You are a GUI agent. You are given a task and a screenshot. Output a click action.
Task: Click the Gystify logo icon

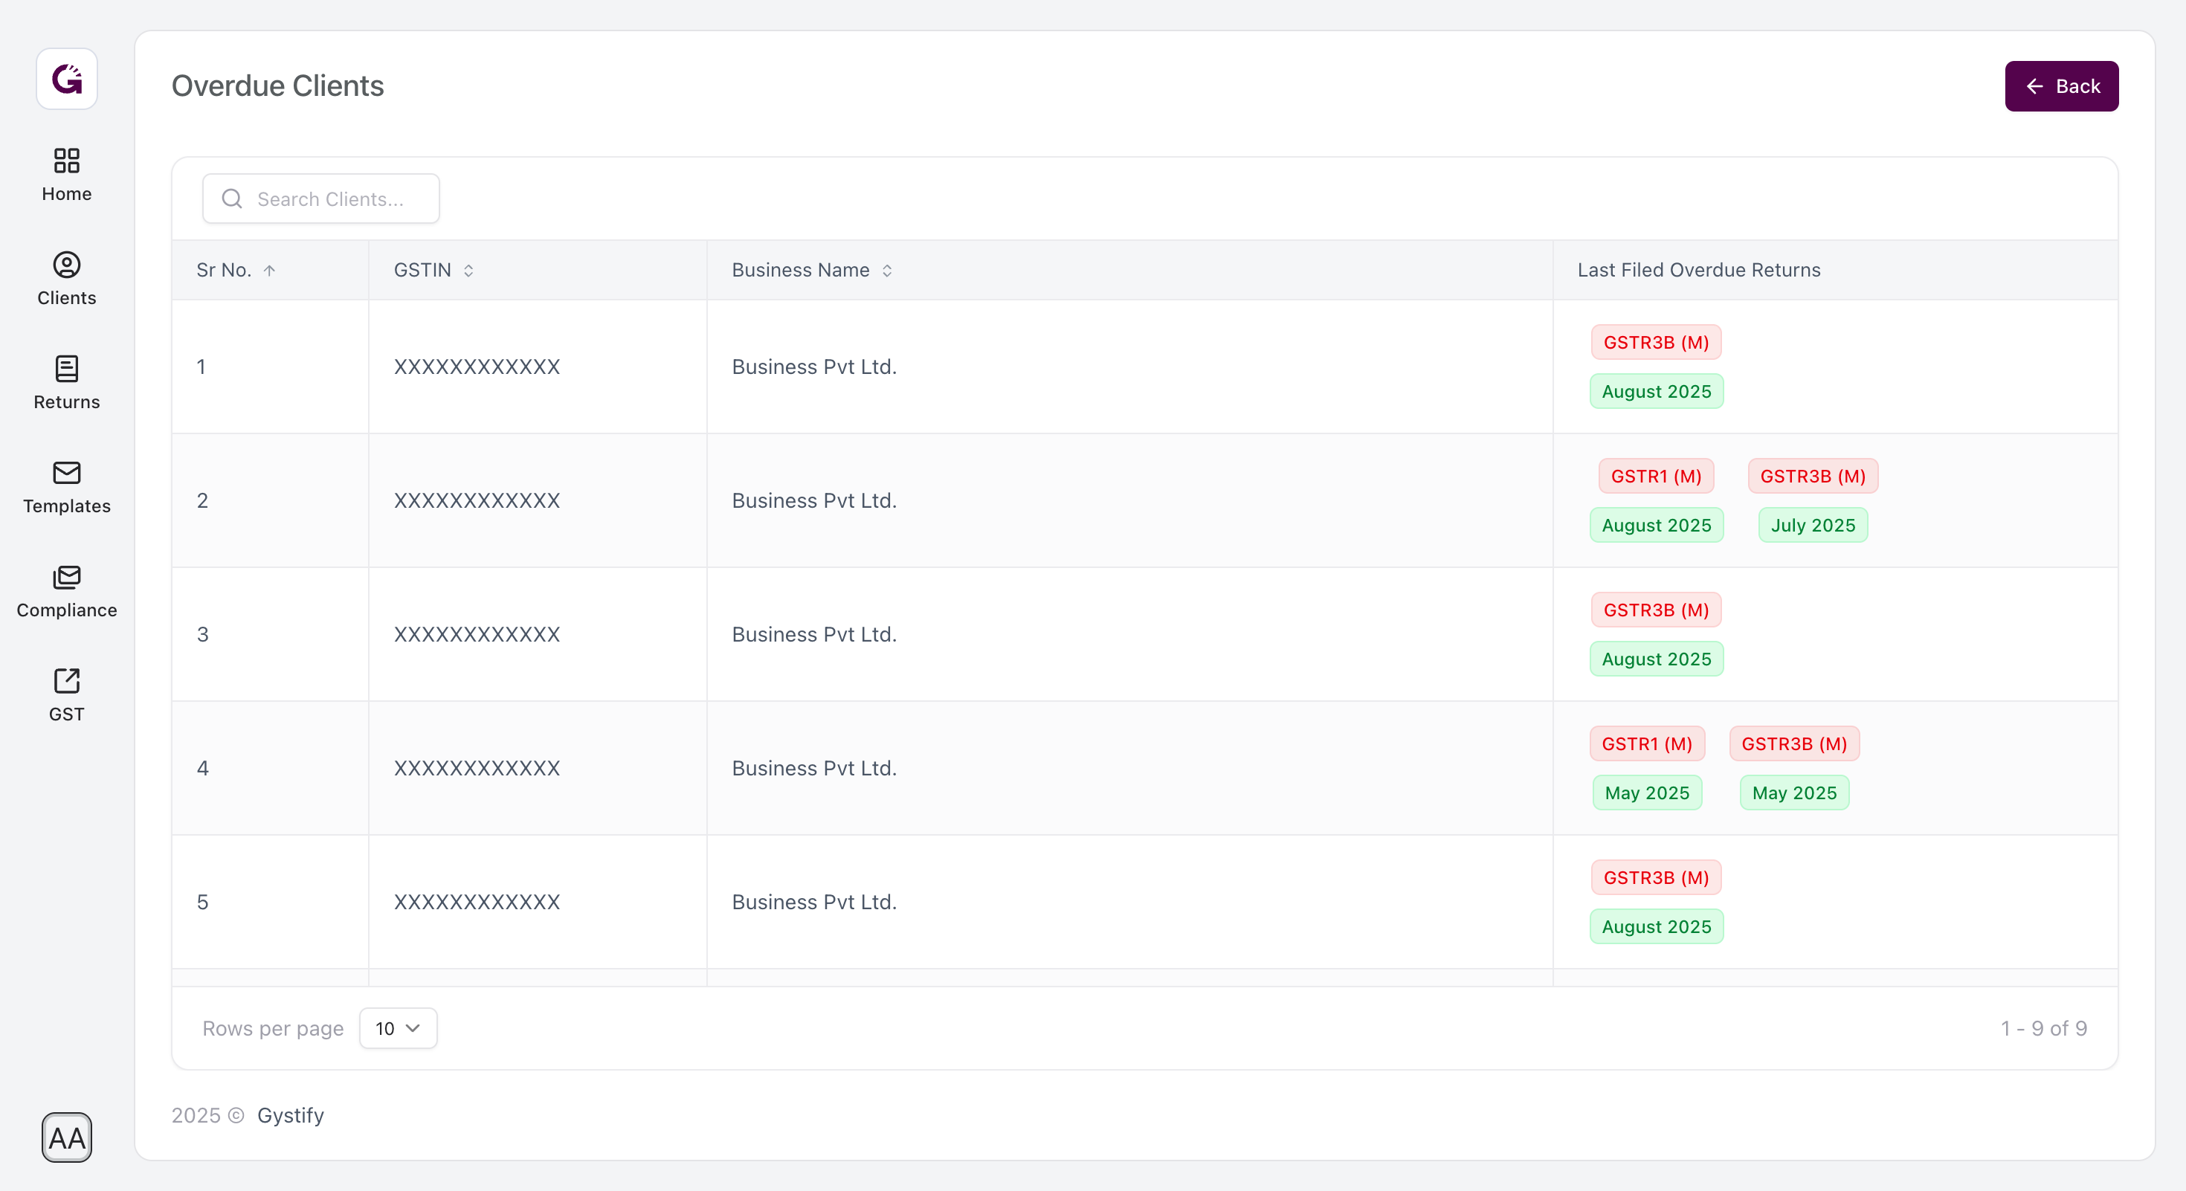point(66,79)
